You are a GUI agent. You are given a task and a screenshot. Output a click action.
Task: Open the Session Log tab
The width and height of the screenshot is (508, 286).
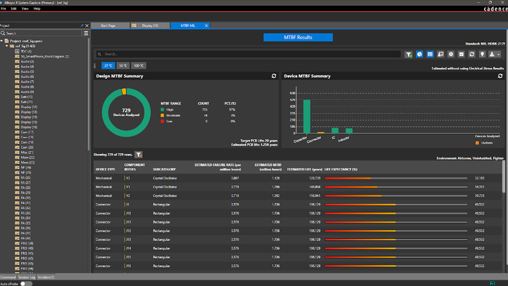tap(27, 277)
